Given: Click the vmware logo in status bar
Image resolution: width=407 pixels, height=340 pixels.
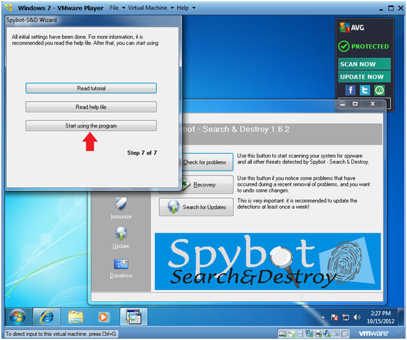Looking at the screenshot, I should coord(373,334).
